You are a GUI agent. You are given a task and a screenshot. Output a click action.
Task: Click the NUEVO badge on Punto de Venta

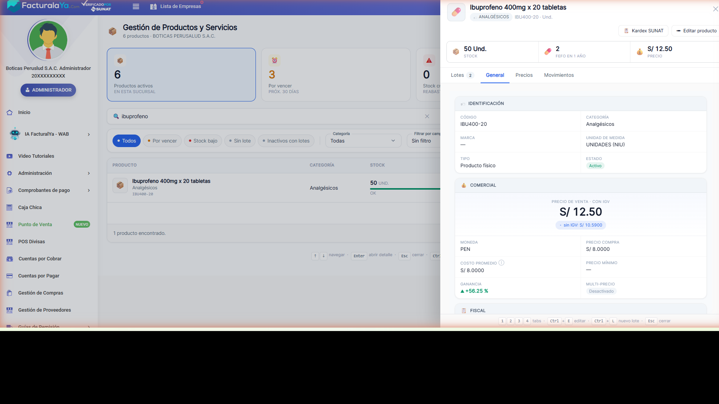(x=82, y=225)
